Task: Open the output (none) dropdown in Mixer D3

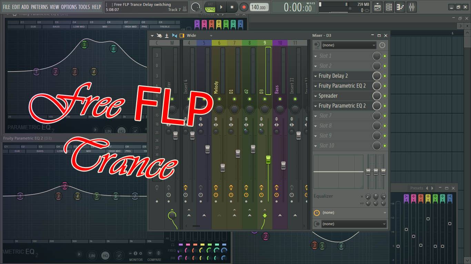Action: [x=354, y=224]
